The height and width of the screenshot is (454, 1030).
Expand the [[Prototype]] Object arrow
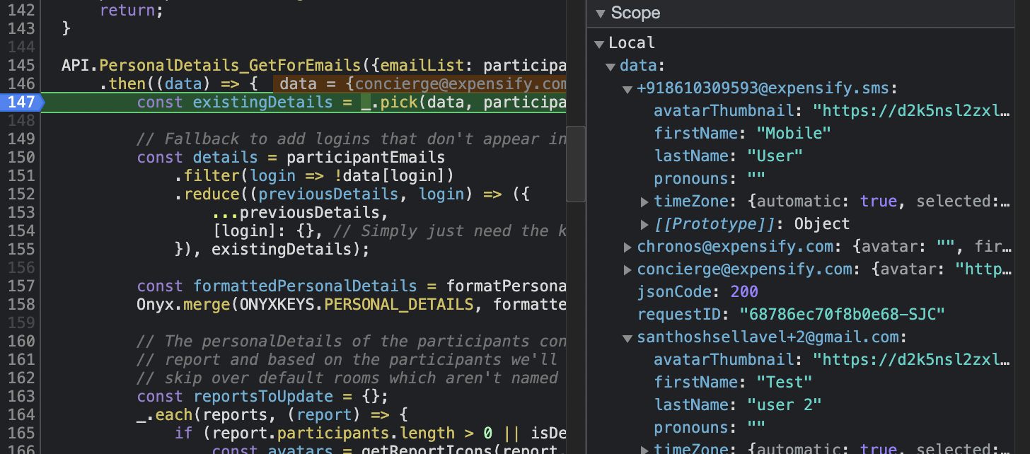coord(644,225)
